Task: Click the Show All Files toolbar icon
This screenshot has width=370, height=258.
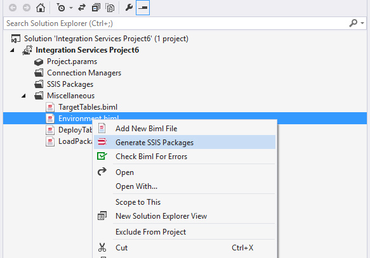Action: tap(110, 8)
